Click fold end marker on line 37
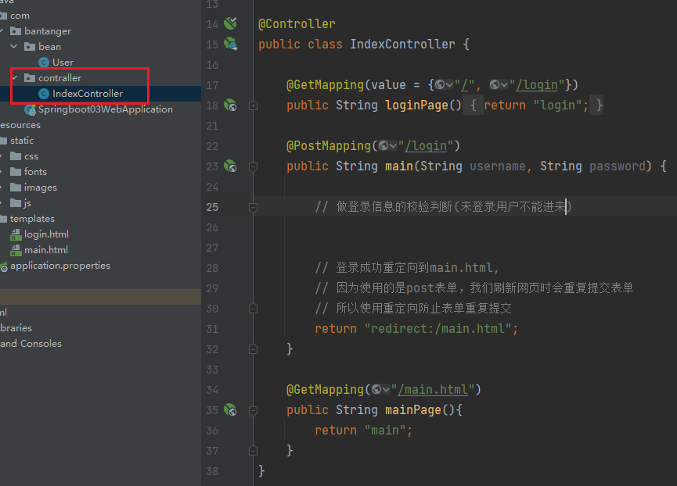 pos(254,451)
